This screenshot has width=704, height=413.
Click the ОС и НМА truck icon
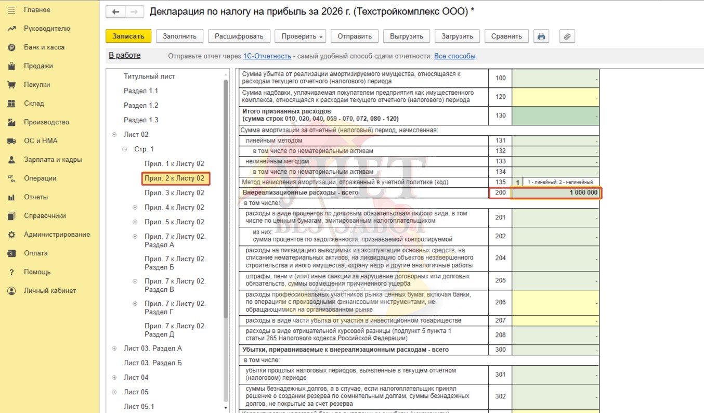point(11,141)
